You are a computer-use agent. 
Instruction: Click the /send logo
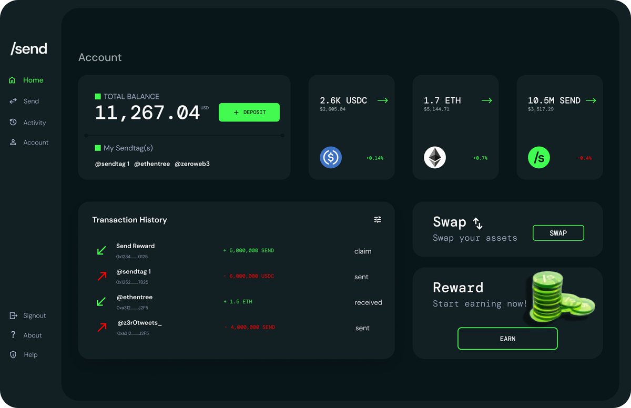pos(29,49)
